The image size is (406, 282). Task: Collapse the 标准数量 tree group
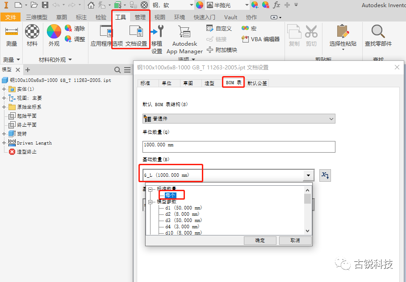(150, 189)
